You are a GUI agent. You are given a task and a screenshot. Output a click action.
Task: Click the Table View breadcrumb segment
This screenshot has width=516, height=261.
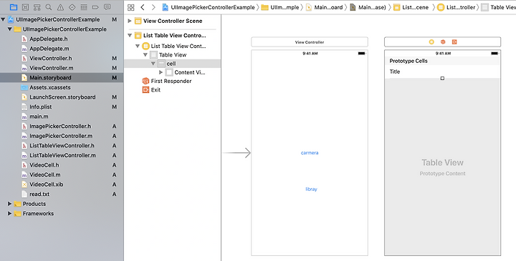point(498,7)
